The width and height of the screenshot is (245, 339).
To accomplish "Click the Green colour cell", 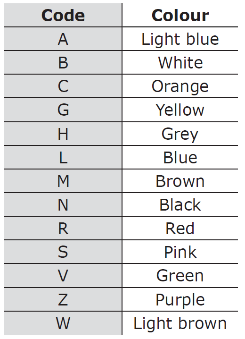I will [180, 275].
